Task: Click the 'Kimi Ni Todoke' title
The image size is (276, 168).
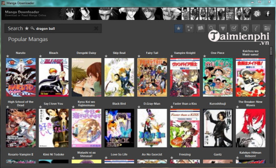Action: pyautogui.click(x=53, y=155)
